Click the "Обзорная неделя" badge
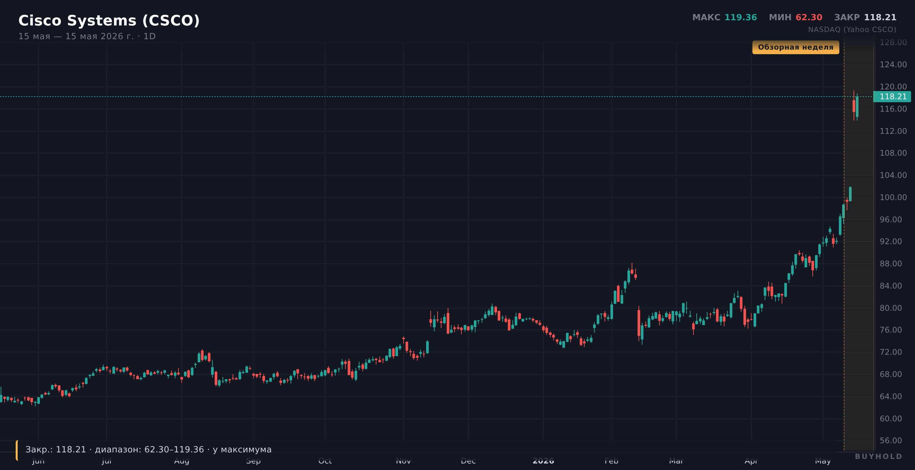Viewport: 915px width, 470px height. point(796,47)
